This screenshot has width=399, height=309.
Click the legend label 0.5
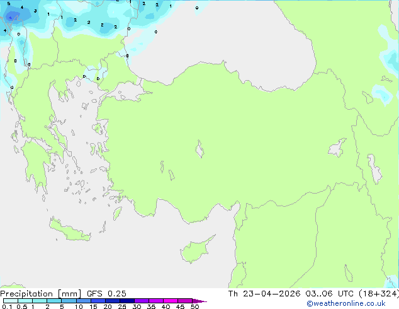(x=21, y=306)
